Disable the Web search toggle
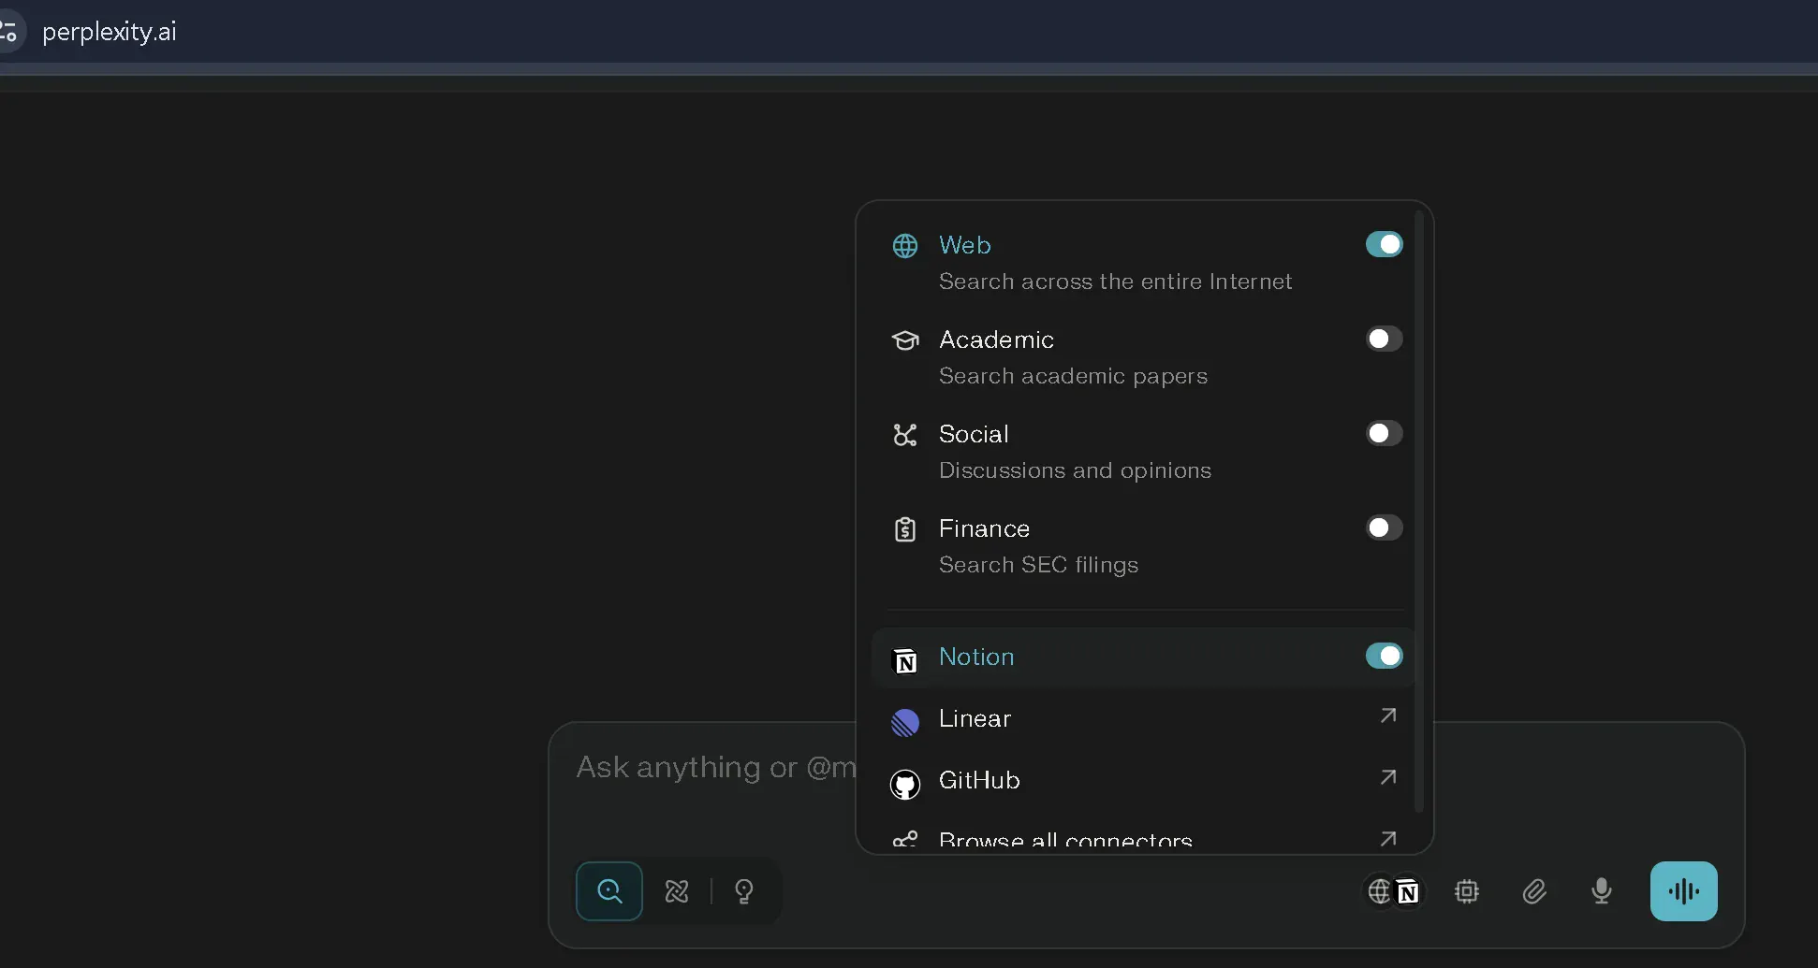The image size is (1818, 968). pyautogui.click(x=1384, y=245)
